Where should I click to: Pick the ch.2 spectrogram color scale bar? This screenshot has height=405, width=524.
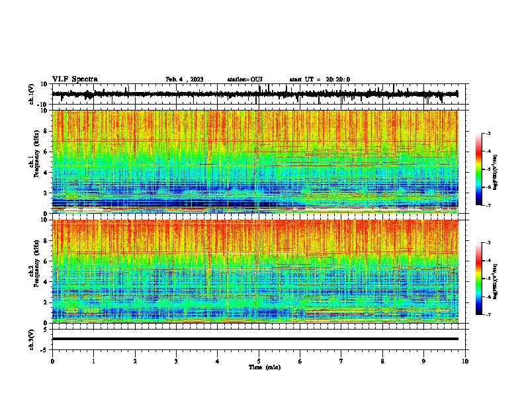479,279
